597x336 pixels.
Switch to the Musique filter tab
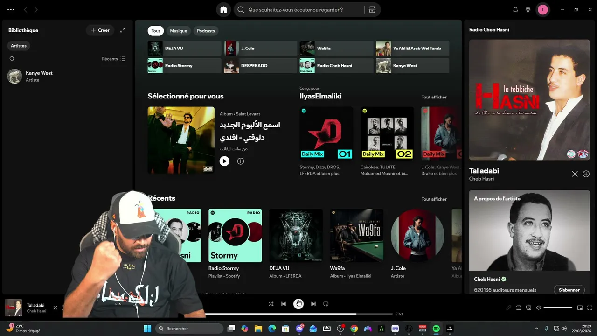click(x=179, y=31)
